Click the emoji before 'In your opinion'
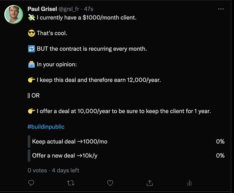The image size is (234, 193). click(31, 64)
